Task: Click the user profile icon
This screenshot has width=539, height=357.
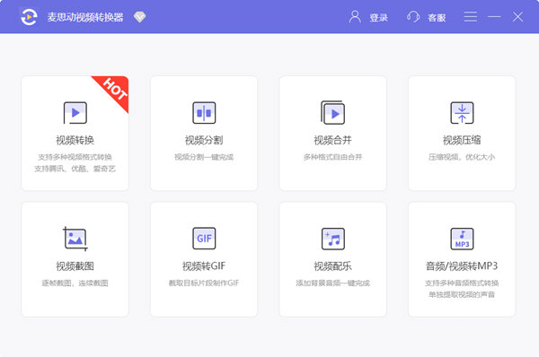Action: point(355,17)
